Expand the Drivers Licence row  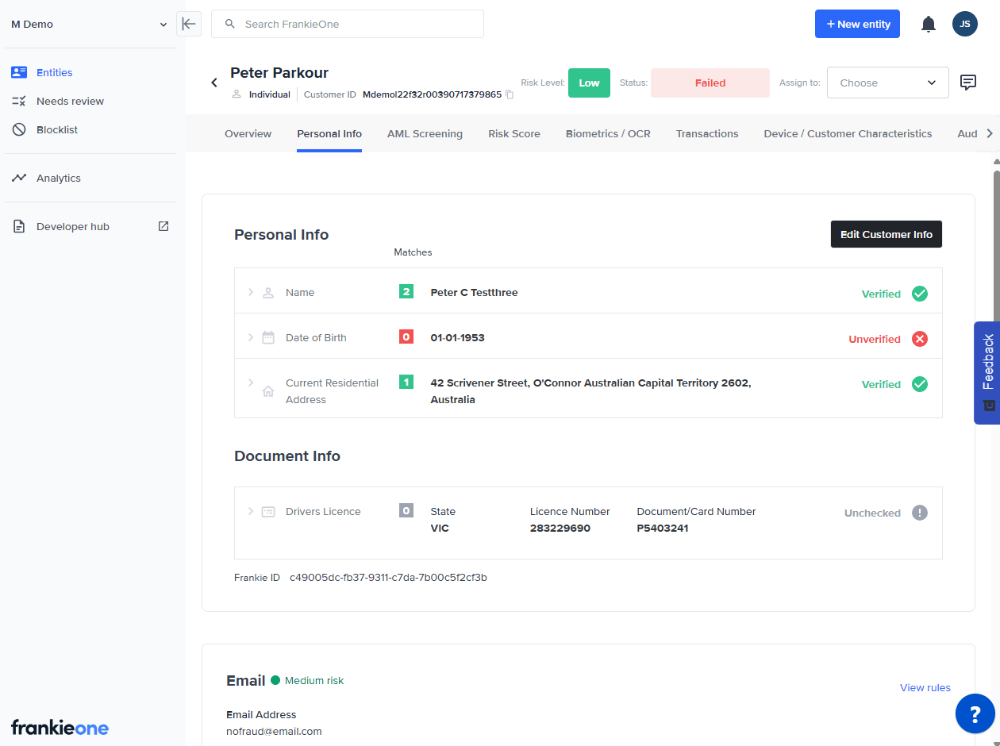point(251,511)
